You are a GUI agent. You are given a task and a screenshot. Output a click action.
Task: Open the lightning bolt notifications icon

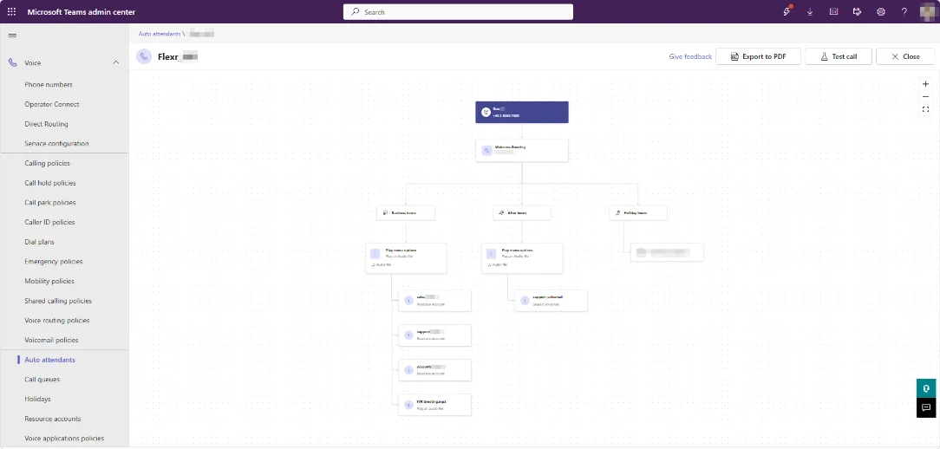(x=787, y=11)
